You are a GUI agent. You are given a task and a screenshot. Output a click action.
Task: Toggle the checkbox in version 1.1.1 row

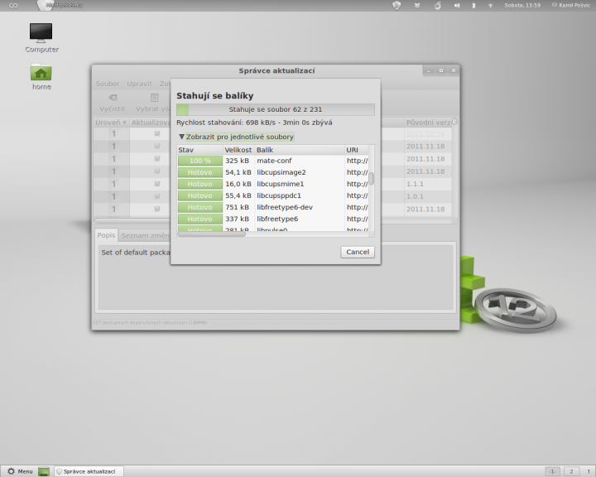(157, 184)
